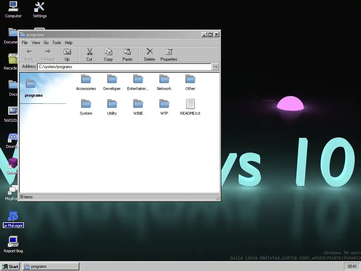Click the programs folder icon in sidebar
The width and height of the screenshot is (361, 271).
click(x=31, y=83)
